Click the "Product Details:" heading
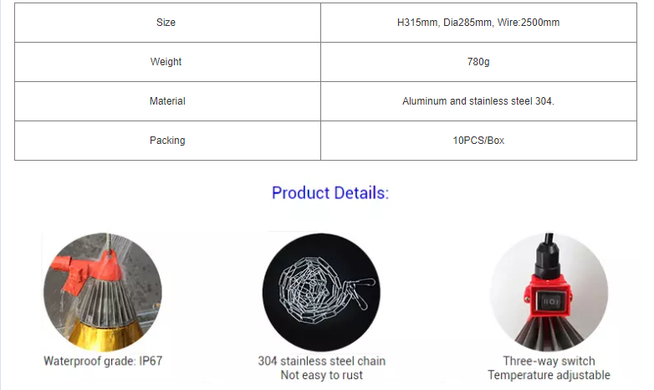Image resolution: width=654 pixels, height=390 pixels. 330,193
